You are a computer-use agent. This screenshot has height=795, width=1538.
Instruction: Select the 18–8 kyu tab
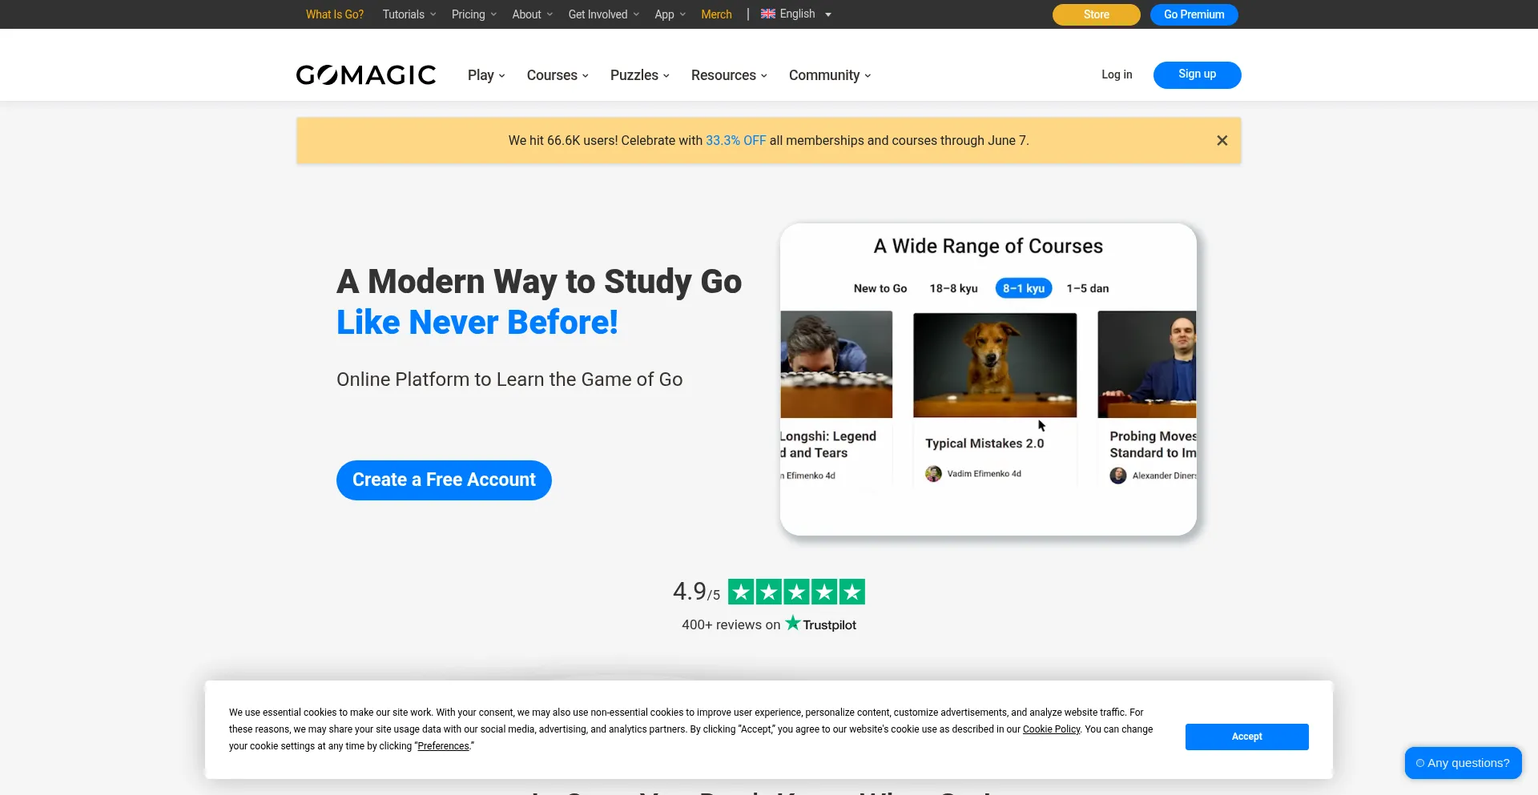[x=953, y=289]
